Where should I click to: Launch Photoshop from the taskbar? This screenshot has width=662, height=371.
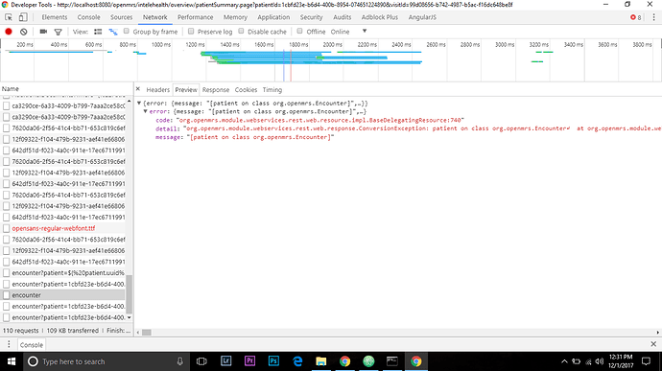click(x=273, y=360)
